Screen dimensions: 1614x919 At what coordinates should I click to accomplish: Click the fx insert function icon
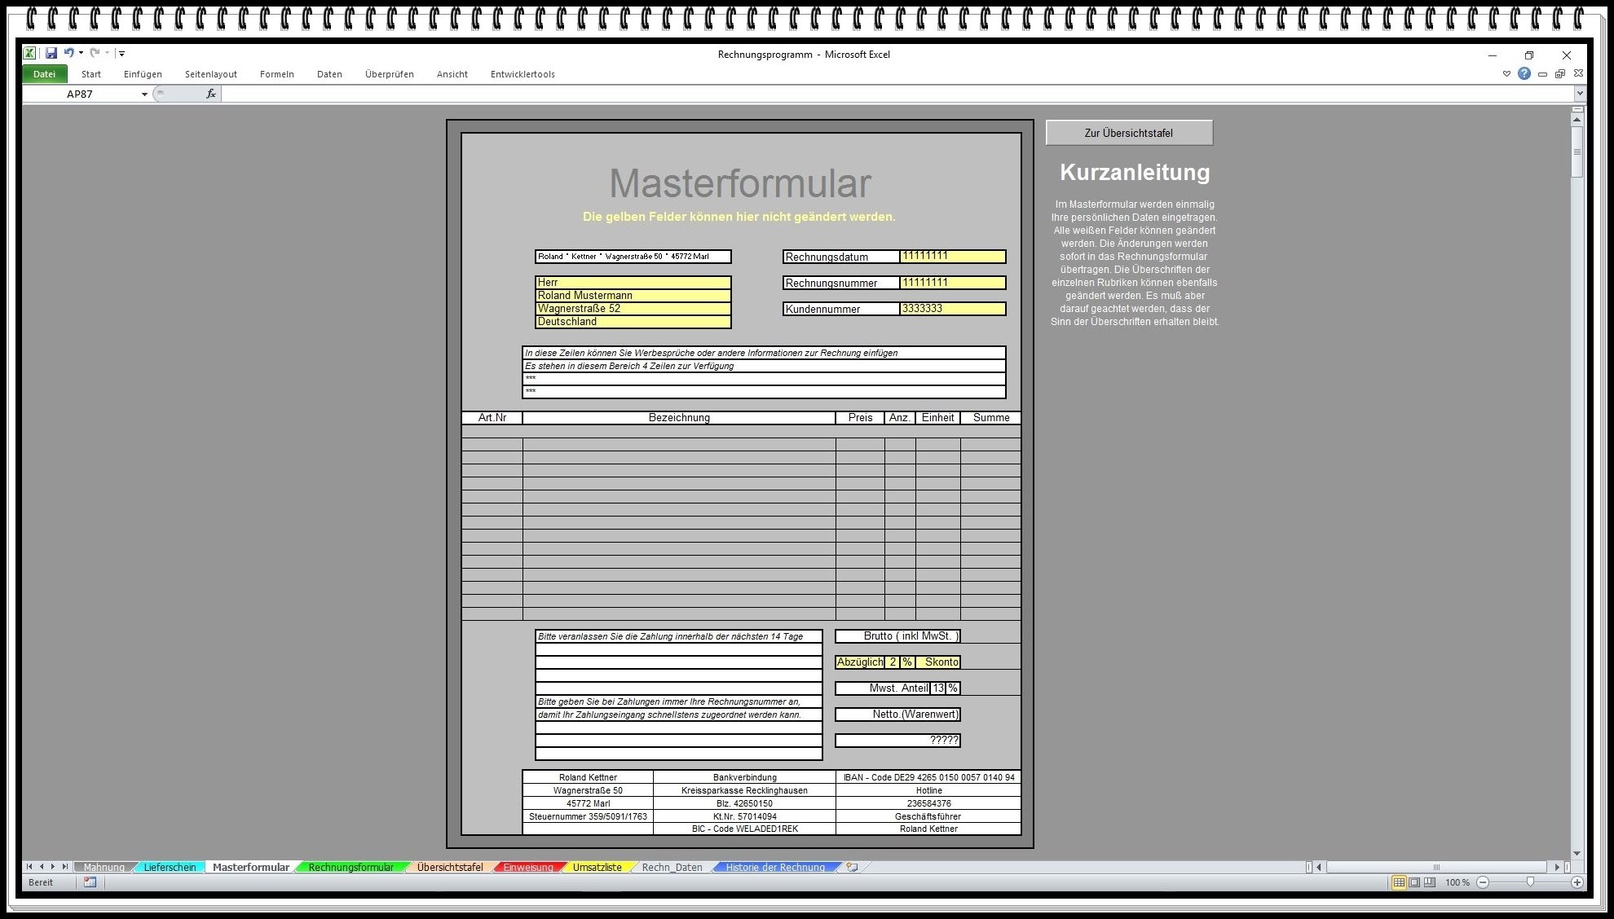(210, 94)
